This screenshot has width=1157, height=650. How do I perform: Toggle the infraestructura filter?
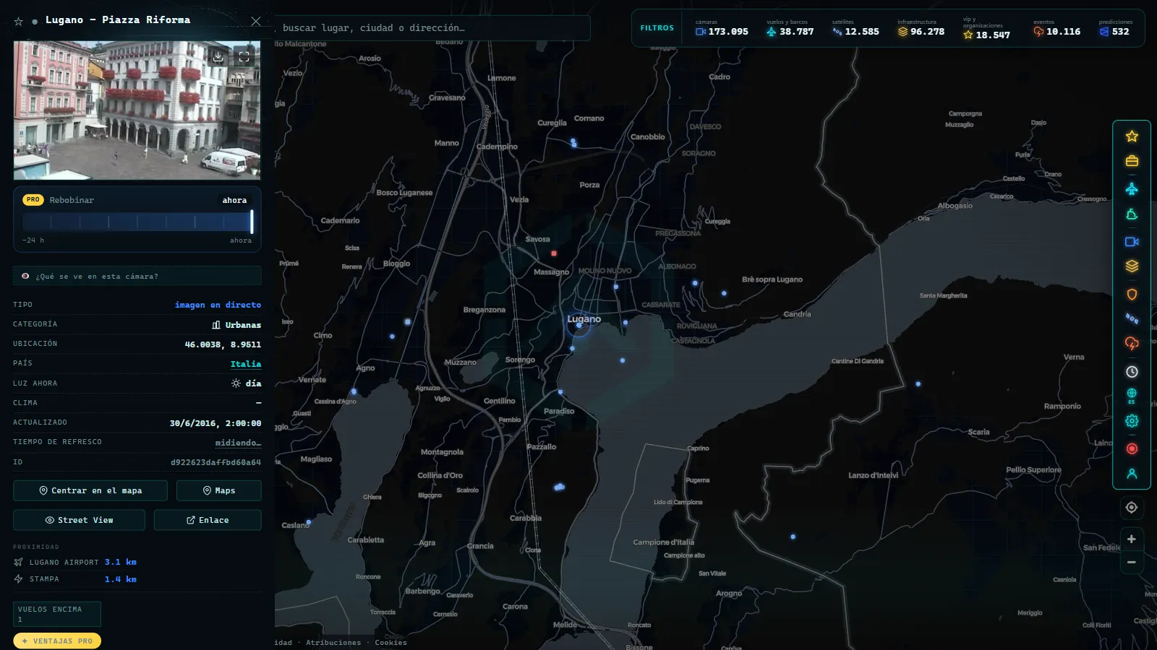coord(921,28)
